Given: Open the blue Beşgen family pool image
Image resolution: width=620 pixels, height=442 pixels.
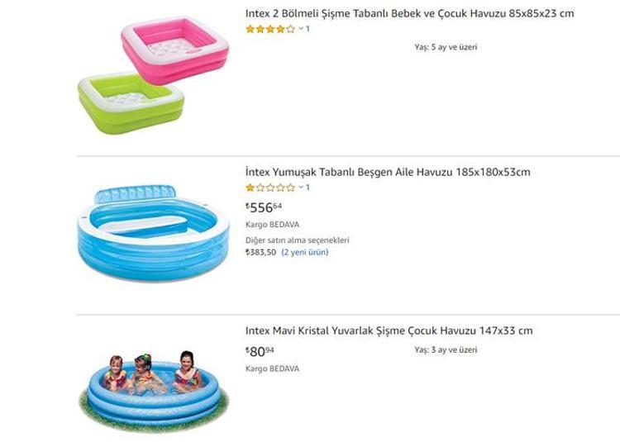Looking at the screenshot, I should point(153,233).
